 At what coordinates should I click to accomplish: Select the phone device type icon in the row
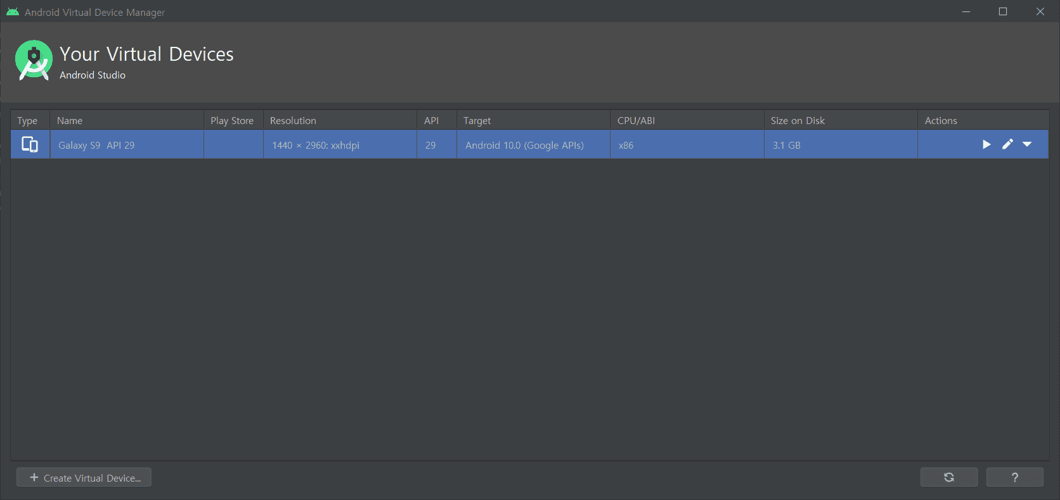(30, 144)
